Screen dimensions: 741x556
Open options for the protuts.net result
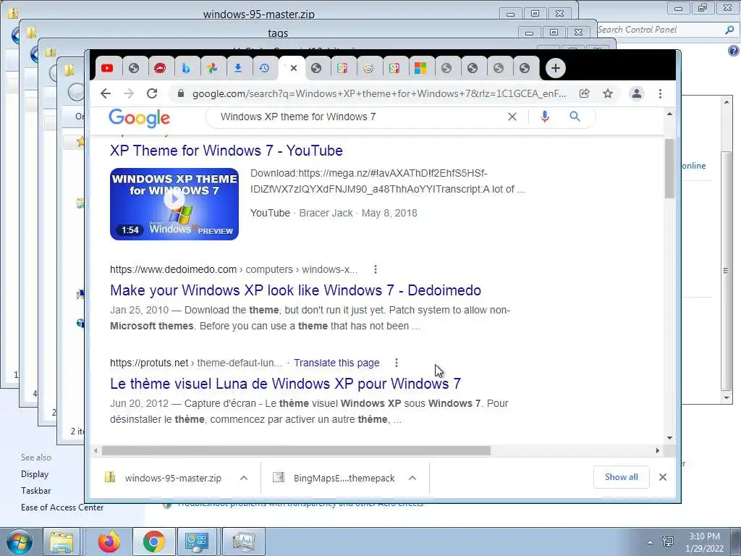pyautogui.click(x=397, y=363)
